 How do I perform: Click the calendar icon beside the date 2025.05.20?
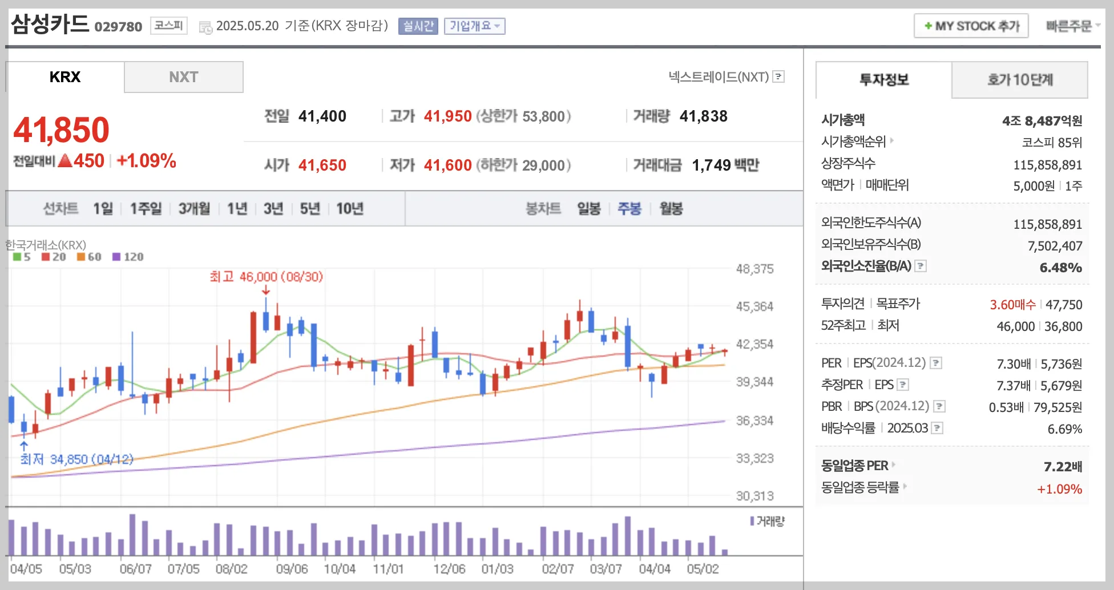(x=205, y=27)
